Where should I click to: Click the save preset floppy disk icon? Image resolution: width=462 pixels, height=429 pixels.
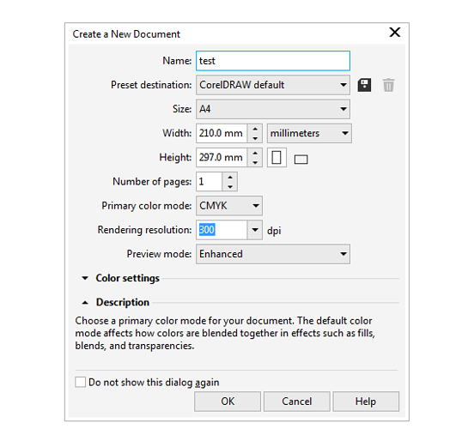[x=364, y=85]
